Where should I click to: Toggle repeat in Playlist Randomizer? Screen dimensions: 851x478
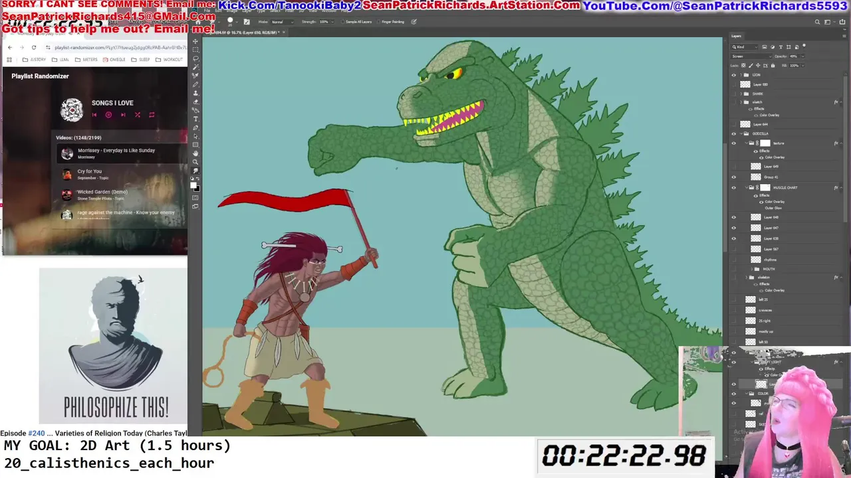tap(152, 115)
